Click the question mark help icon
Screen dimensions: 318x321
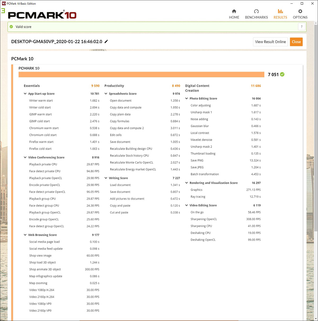[302, 27]
